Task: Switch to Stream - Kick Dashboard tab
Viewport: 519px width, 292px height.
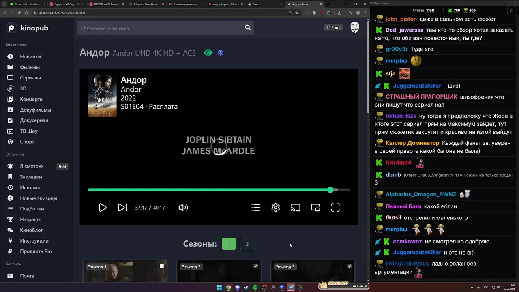Action: (27, 4)
